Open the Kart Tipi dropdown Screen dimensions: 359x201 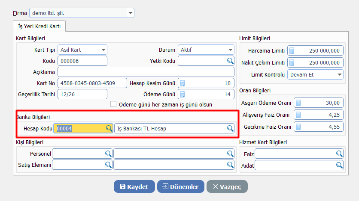click(x=103, y=50)
